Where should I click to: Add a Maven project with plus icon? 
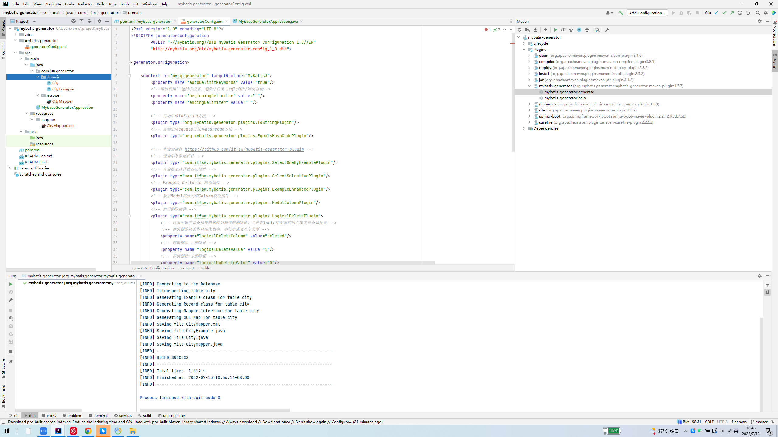pyautogui.click(x=545, y=30)
